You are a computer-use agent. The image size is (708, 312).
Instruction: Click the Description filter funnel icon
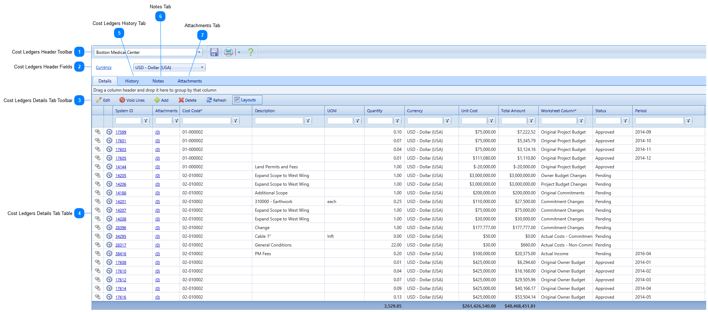[308, 121]
